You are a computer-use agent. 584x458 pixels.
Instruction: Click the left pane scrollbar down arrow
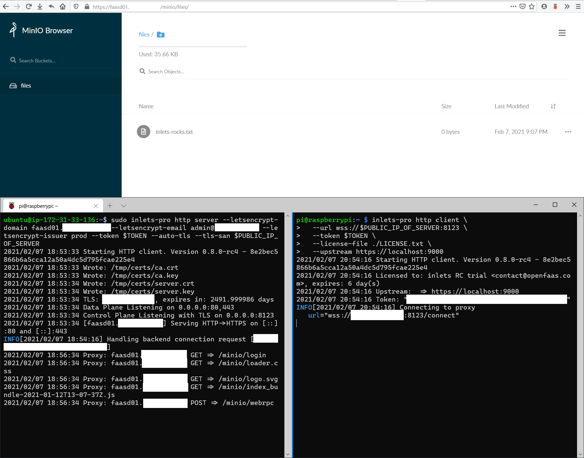(x=288, y=454)
